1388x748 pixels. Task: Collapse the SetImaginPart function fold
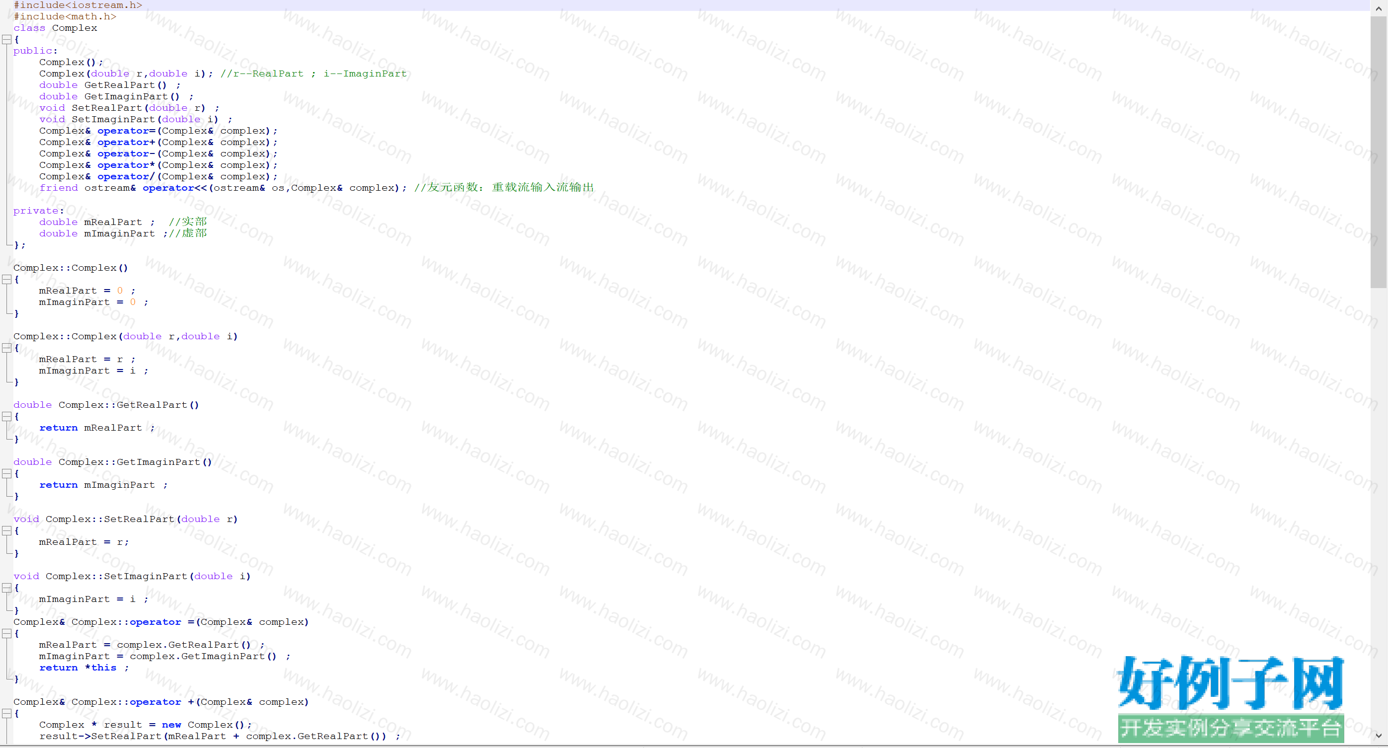pyautogui.click(x=6, y=588)
